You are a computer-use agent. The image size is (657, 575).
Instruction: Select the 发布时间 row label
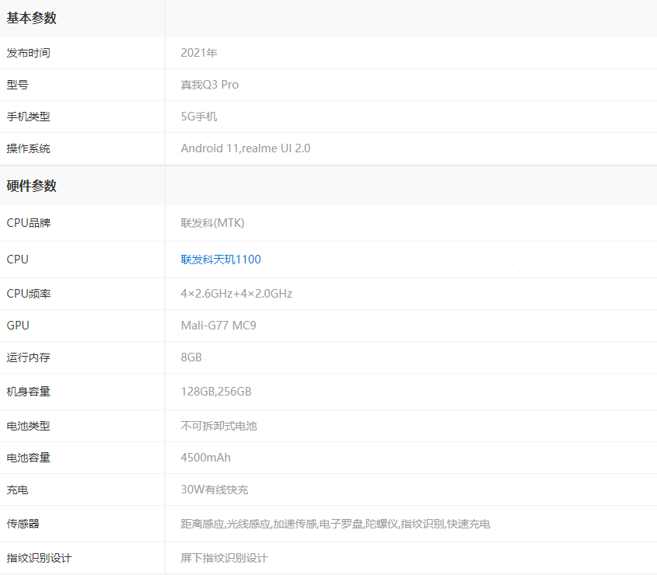point(29,53)
